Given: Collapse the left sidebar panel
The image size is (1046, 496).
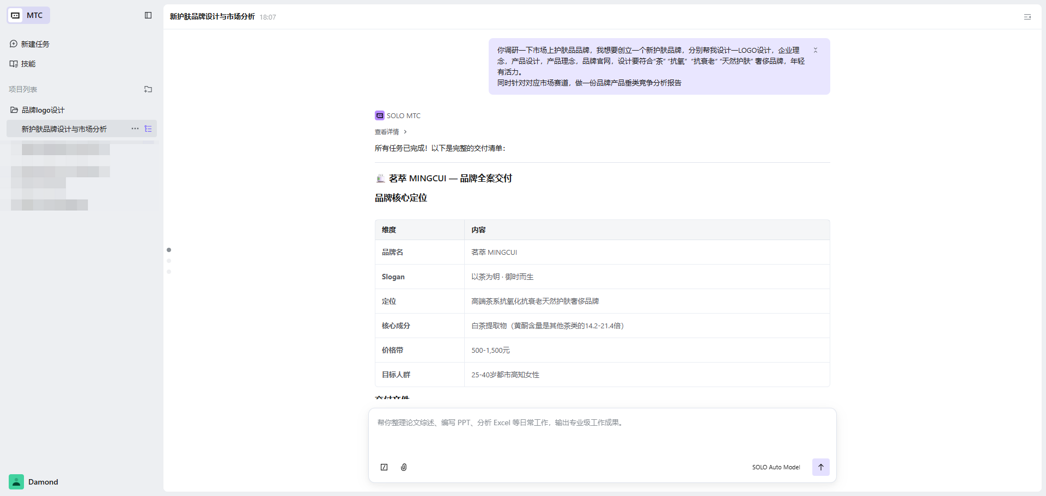Looking at the screenshot, I should pyautogui.click(x=148, y=15).
